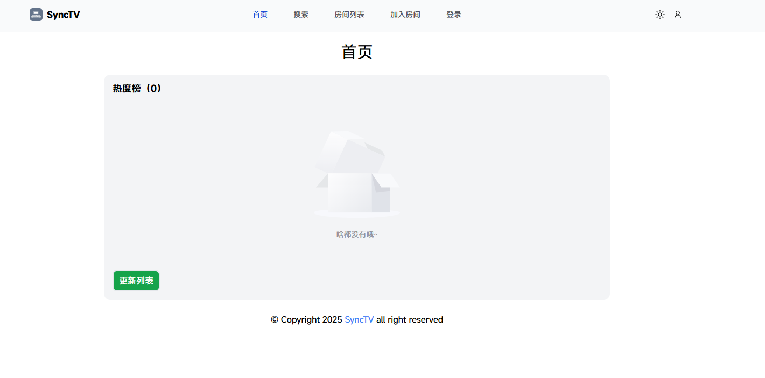
Task: Click the all right reserved text
Action: pos(410,319)
